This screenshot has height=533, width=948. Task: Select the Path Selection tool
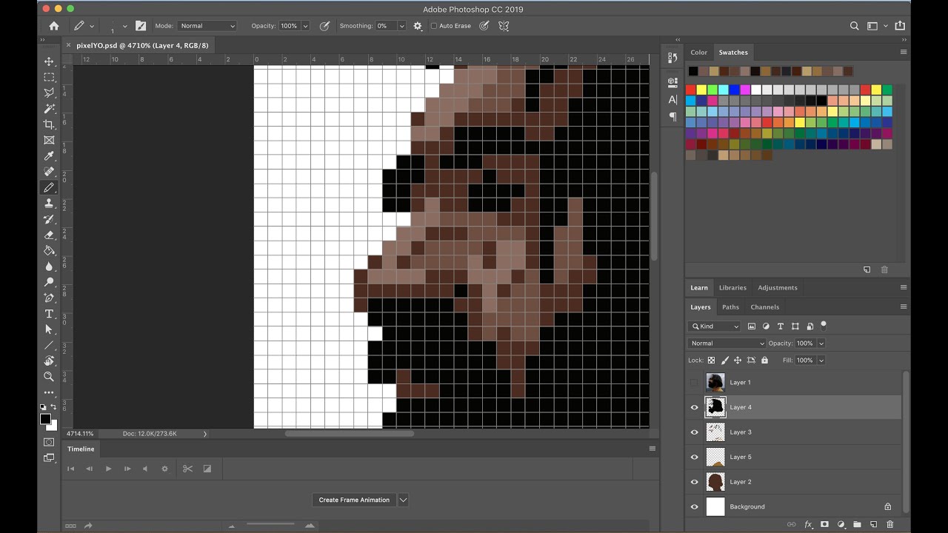tap(49, 329)
